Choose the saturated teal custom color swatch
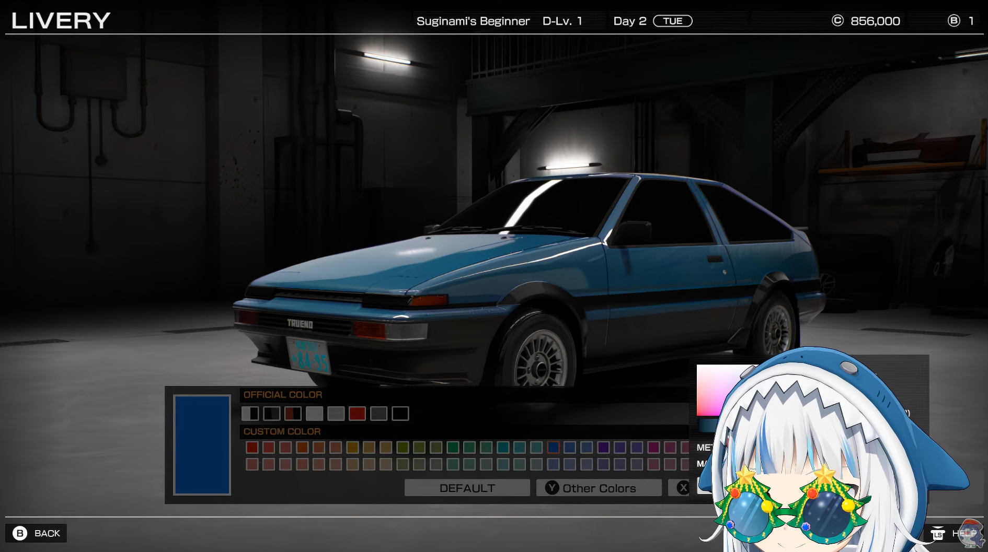Image resolution: width=988 pixels, height=552 pixels. pyautogui.click(x=503, y=447)
